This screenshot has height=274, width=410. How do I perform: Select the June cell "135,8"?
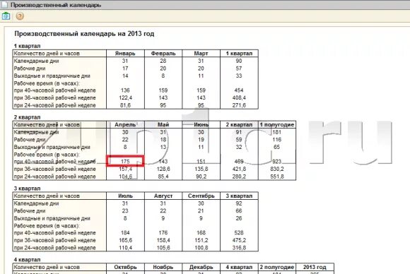(201, 169)
